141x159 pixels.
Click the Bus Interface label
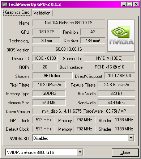click(71, 67)
